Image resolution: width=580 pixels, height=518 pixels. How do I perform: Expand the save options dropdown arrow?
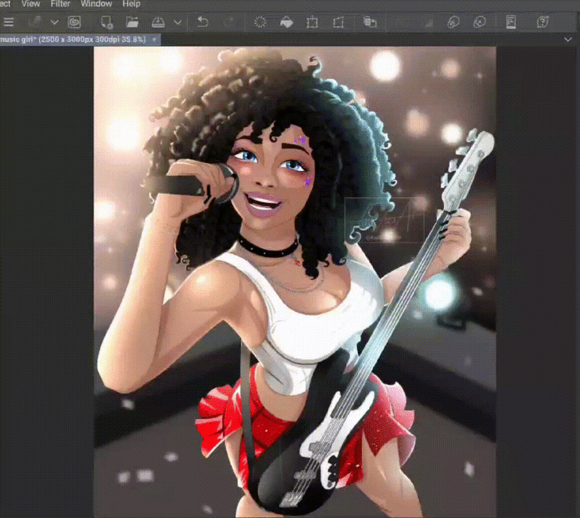click(178, 22)
